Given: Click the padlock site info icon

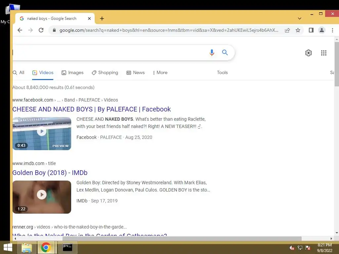Looking at the screenshot, I should coord(54,30).
